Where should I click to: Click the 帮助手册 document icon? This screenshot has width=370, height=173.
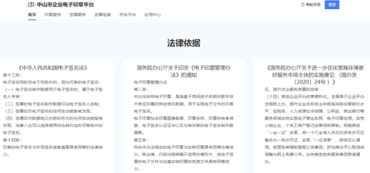click(x=303, y=5)
